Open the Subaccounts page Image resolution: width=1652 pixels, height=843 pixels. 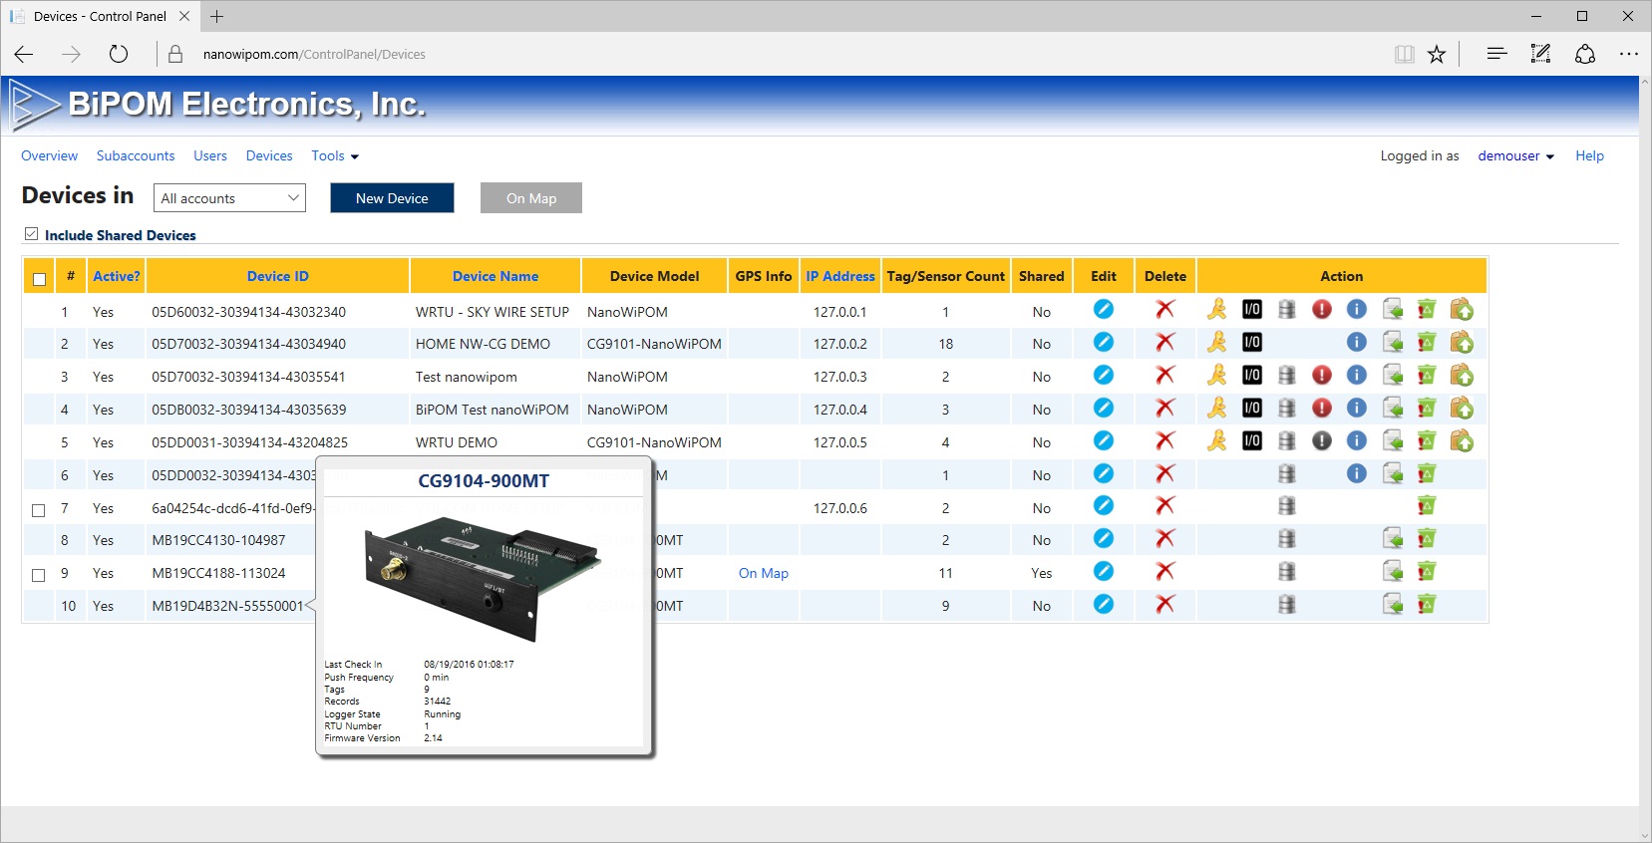(x=136, y=156)
